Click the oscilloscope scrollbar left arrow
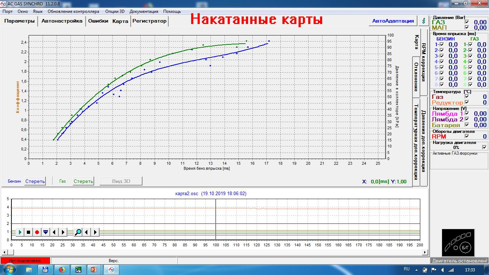Screen dimensions: 489x275 (4, 252)
